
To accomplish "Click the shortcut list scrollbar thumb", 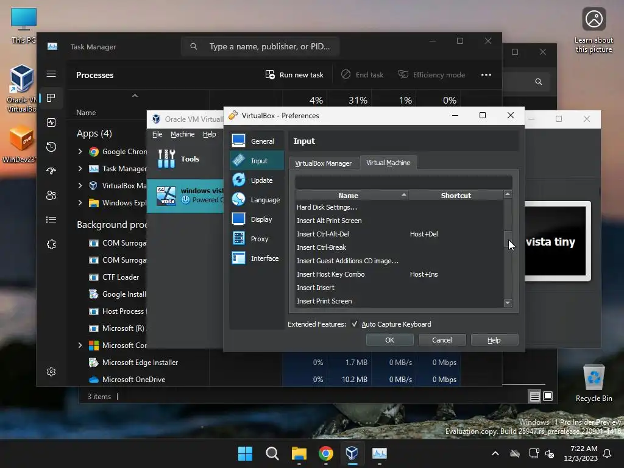I will [508, 239].
